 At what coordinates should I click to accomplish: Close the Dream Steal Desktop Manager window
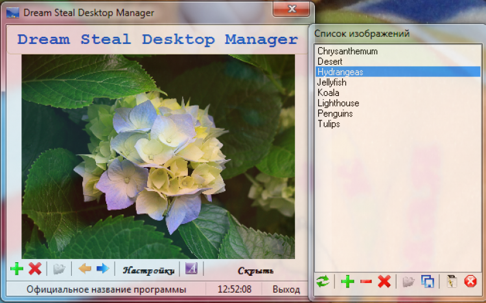(x=292, y=9)
